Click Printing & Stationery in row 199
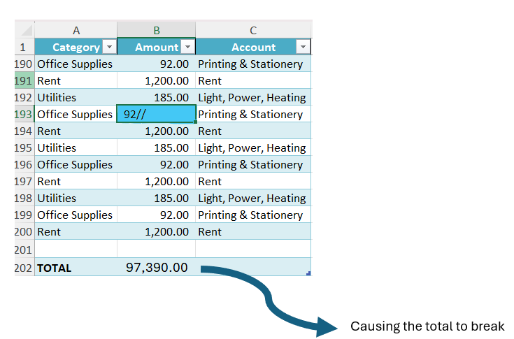This screenshot has height=339, width=514. pyautogui.click(x=253, y=215)
